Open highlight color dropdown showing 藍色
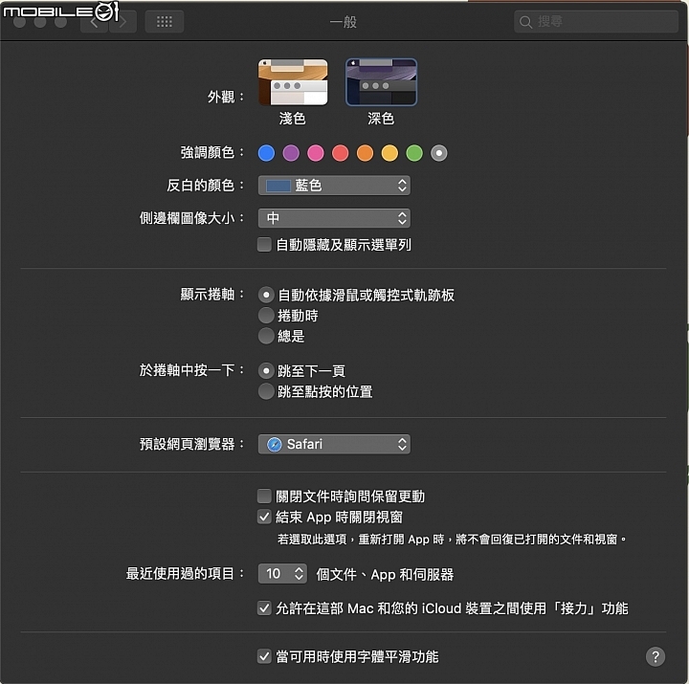 point(334,186)
